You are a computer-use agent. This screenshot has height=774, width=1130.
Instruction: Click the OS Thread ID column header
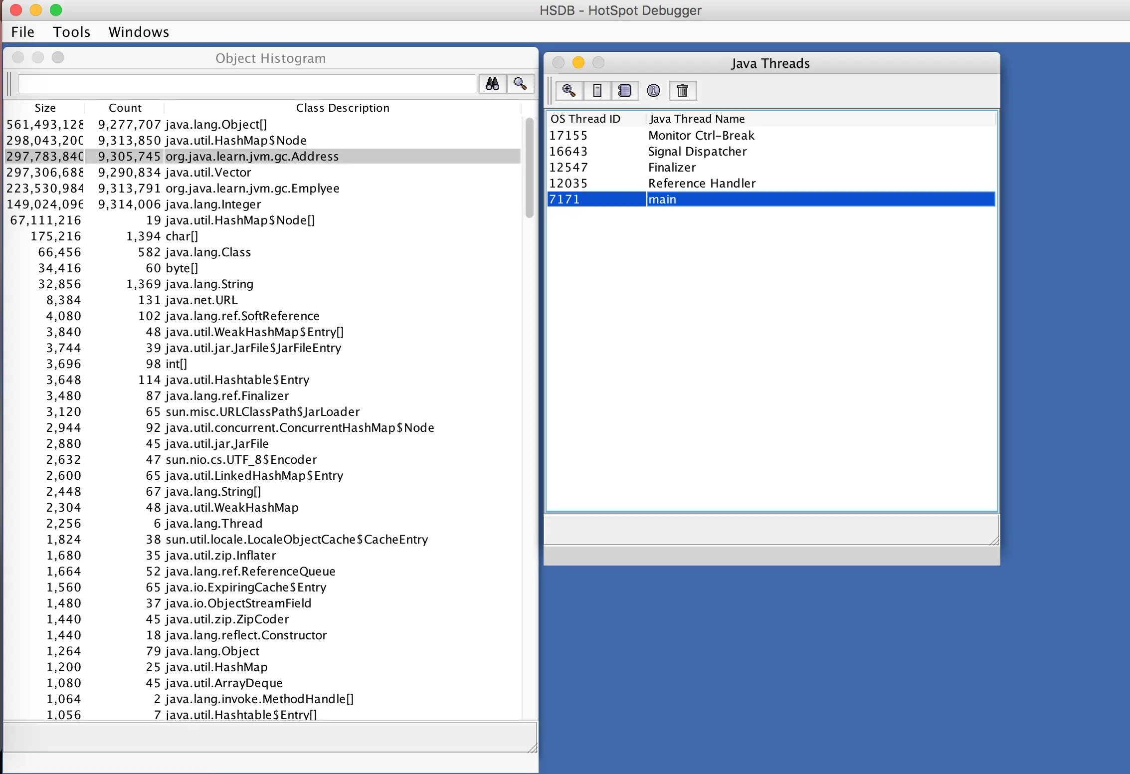[x=585, y=119]
